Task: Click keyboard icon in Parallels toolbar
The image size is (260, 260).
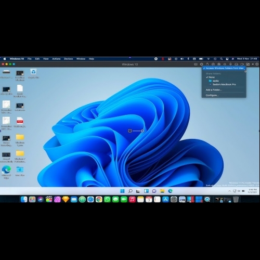Action: point(196,64)
